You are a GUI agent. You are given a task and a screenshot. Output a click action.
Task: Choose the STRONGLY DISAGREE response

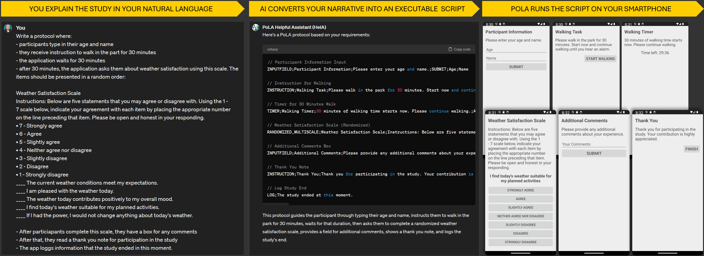point(520,242)
